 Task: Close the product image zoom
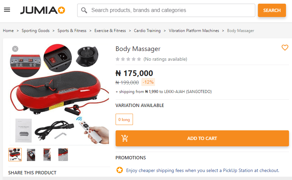pos(15,49)
